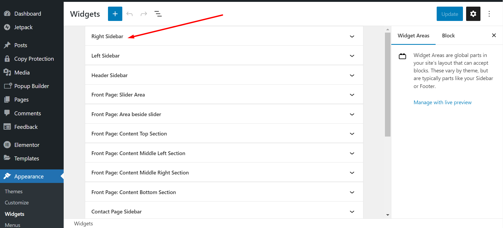Open the three-dot options menu
503x228 pixels.
click(489, 14)
